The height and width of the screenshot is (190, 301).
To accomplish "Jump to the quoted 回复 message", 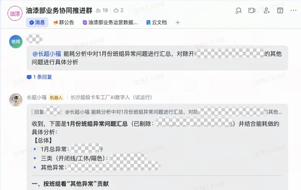I will (157, 112).
